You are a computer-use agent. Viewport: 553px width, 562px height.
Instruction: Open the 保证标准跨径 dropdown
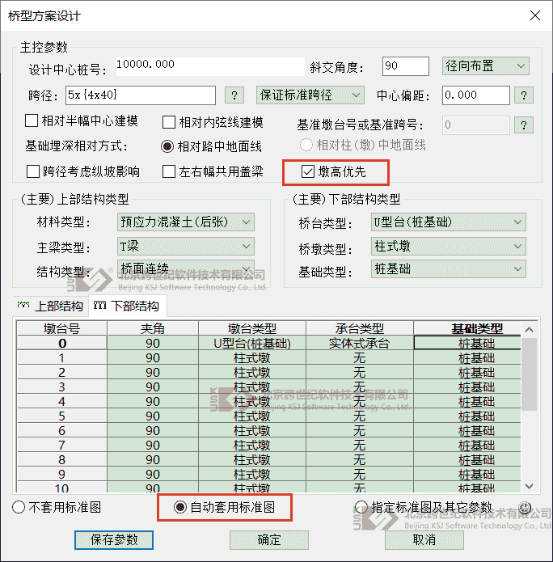point(310,95)
